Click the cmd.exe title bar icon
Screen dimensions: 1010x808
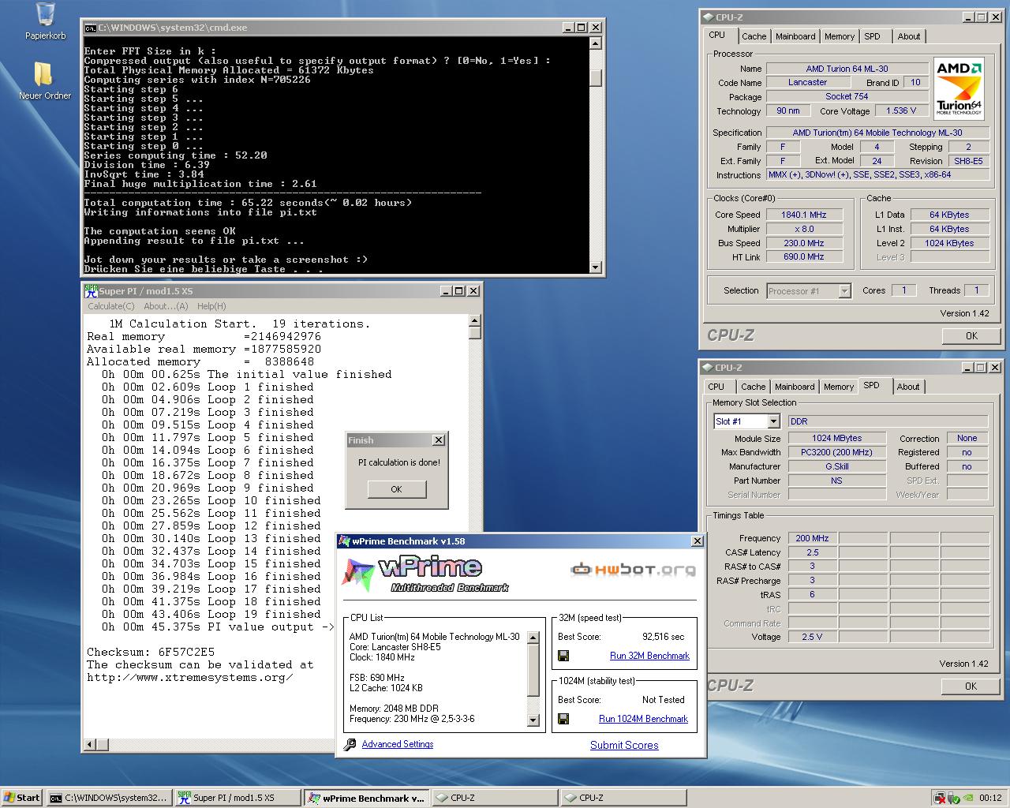(90, 28)
